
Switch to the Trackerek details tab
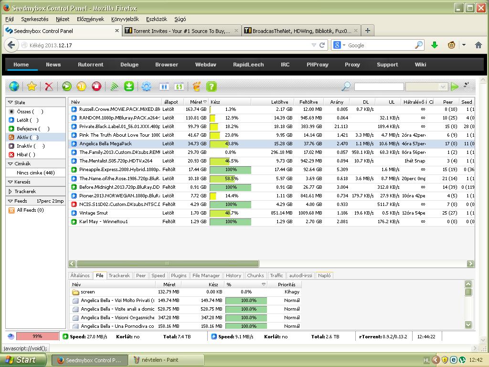[119, 276]
